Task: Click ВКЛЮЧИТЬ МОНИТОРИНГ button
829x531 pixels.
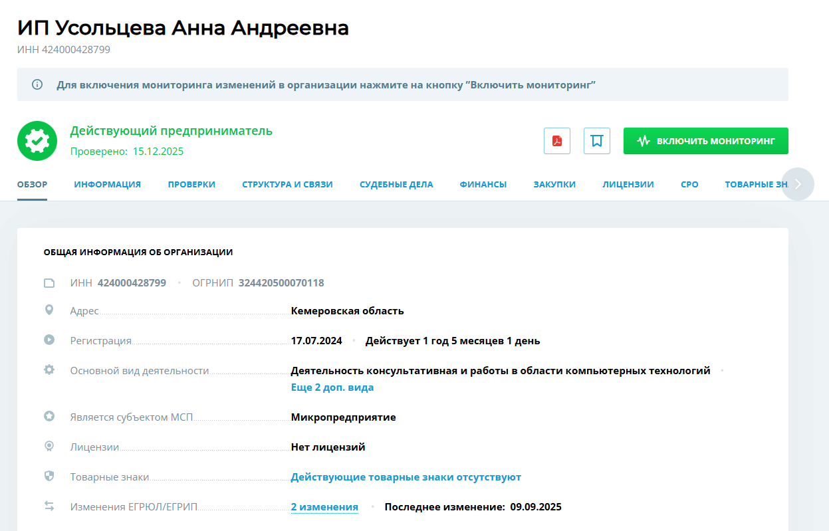Action: click(x=705, y=140)
